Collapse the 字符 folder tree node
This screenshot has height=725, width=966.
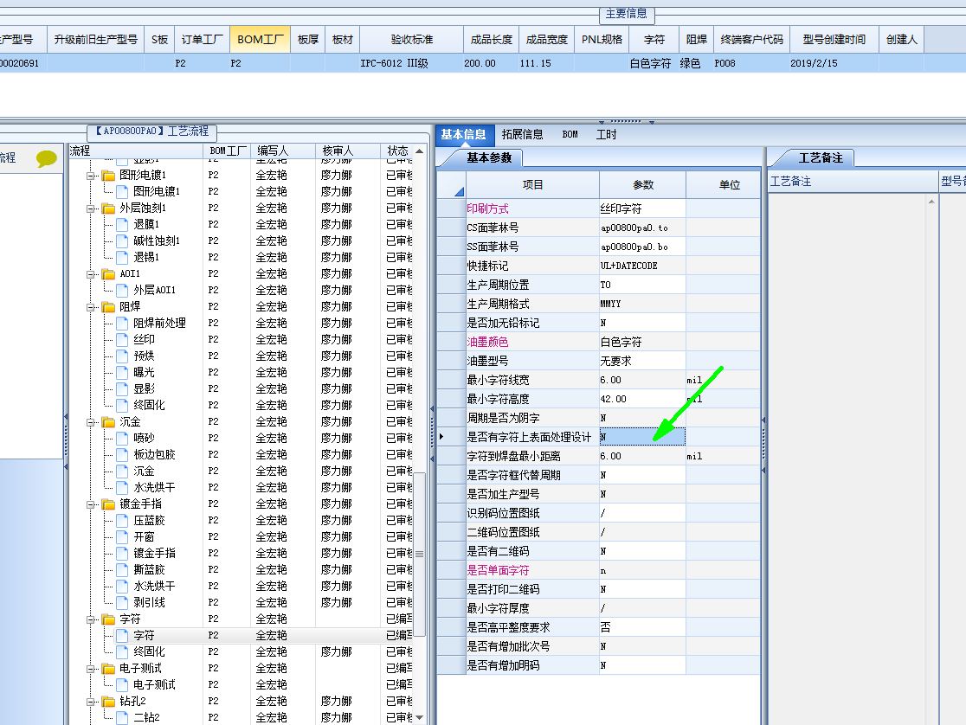(x=91, y=619)
